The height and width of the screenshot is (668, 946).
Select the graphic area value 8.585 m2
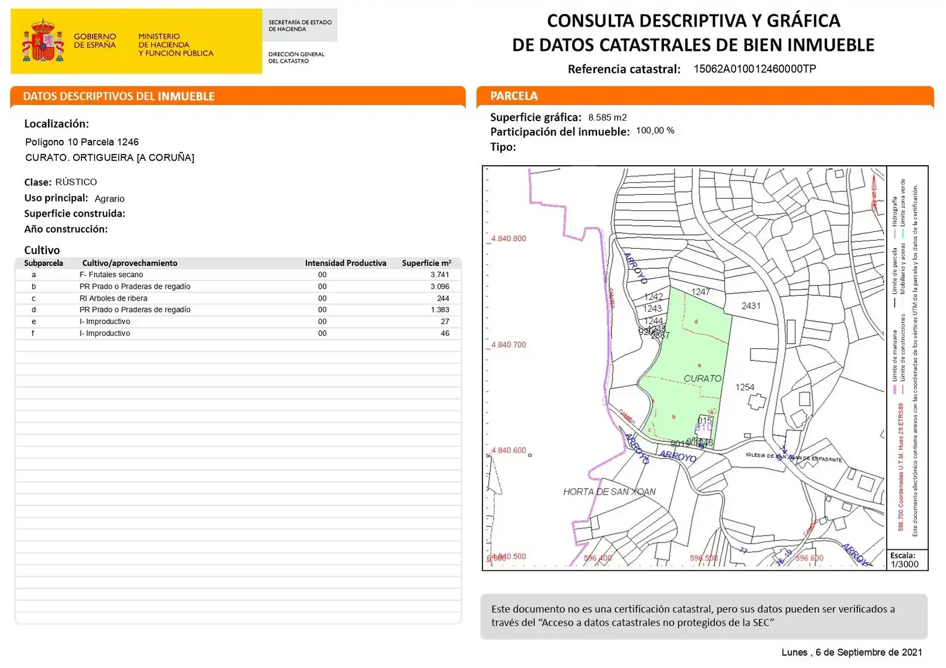click(607, 118)
